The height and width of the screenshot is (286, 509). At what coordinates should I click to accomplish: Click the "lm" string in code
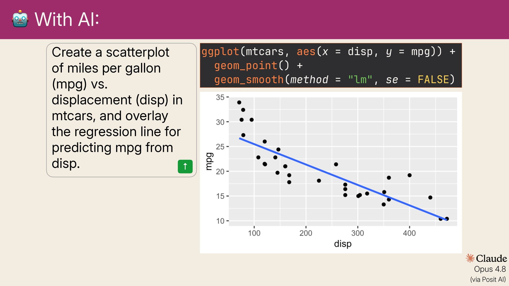[x=360, y=79]
